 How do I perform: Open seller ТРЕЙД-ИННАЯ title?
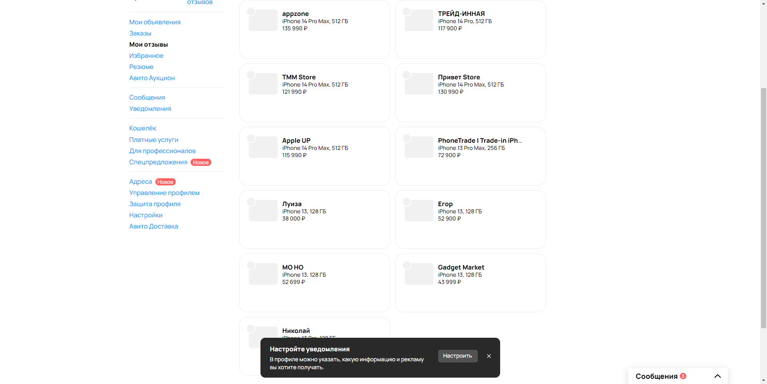[461, 14]
